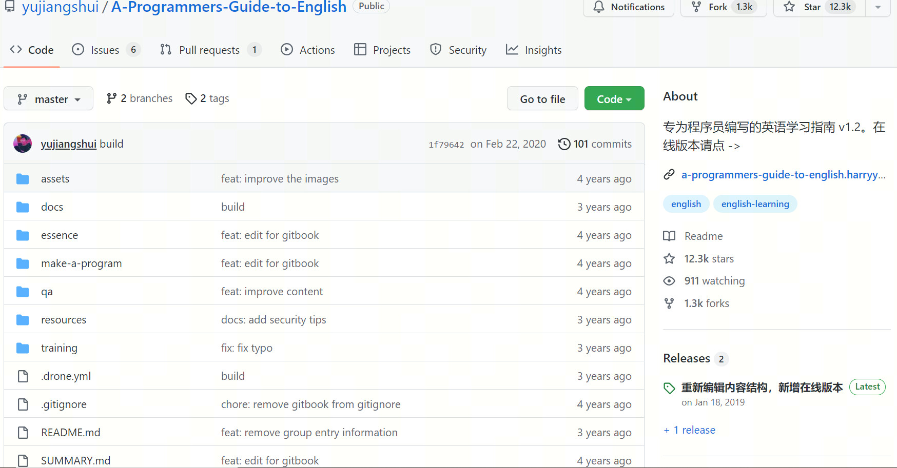The image size is (897, 468).
Task: View 2 branches link
Action: click(x=140, y=98)
